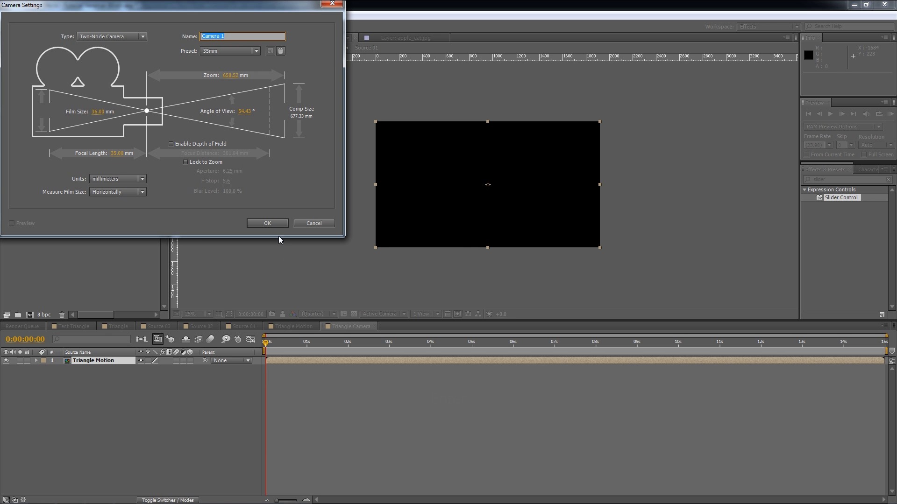Click the 8 bpc color depth button
Viewport: 897px width, 504px height.
click(44, 315)
